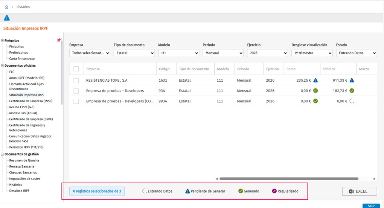
Task: Open the Periodo dropdown
Action: click(x=223, y=53)
